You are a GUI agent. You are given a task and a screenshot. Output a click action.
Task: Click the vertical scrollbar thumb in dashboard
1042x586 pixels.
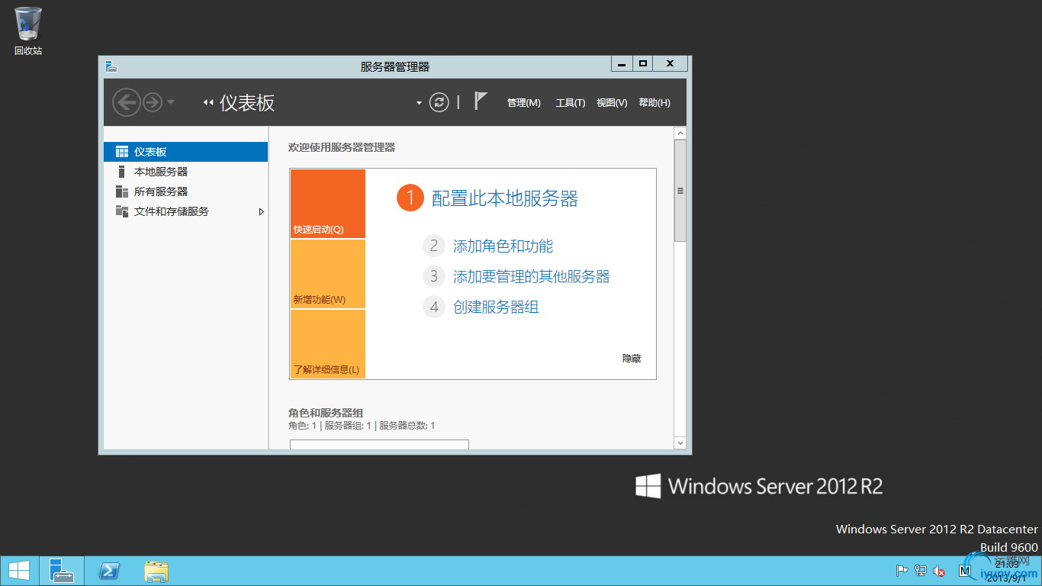coord(680,191)
